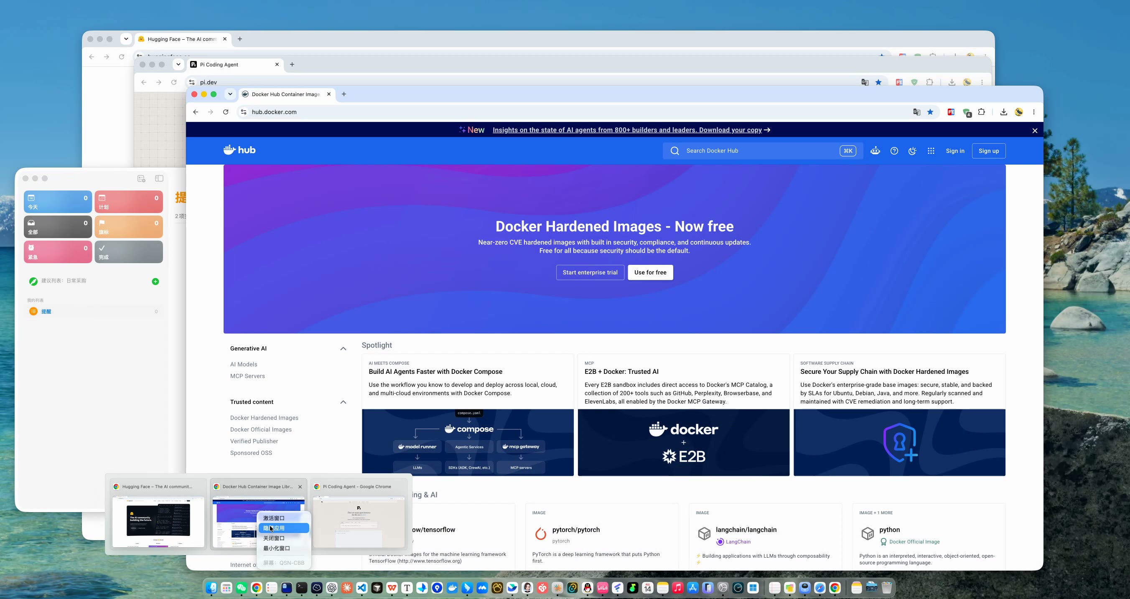Choose 最小化窗口 in the context menu
This screenshot has height=599, width=1130.
point(284,548)
